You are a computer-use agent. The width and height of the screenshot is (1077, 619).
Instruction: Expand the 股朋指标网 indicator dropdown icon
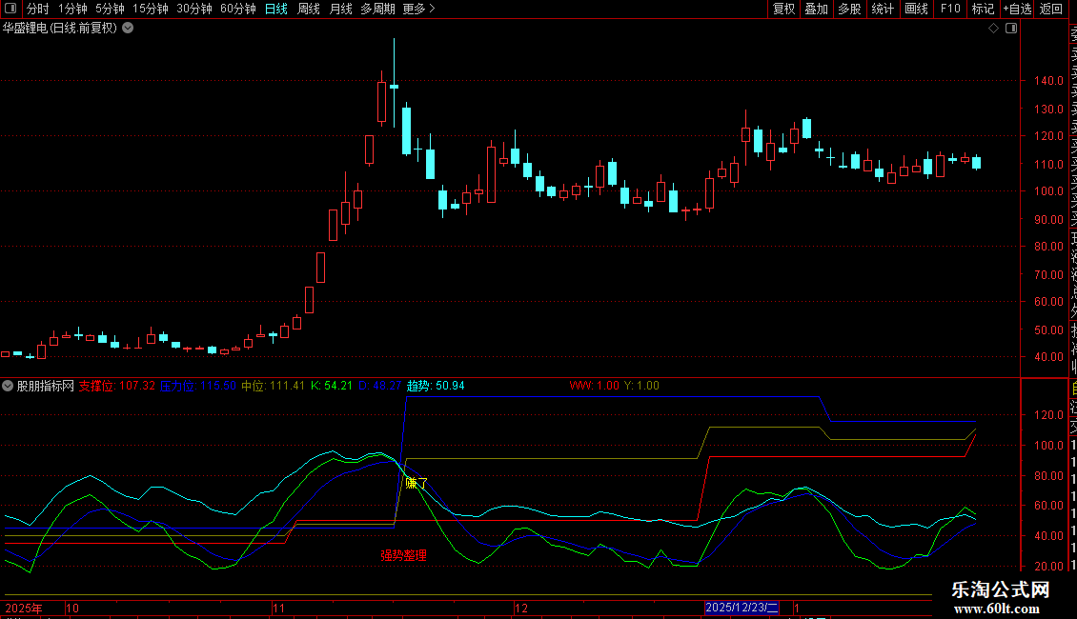(x=8, y=386)
